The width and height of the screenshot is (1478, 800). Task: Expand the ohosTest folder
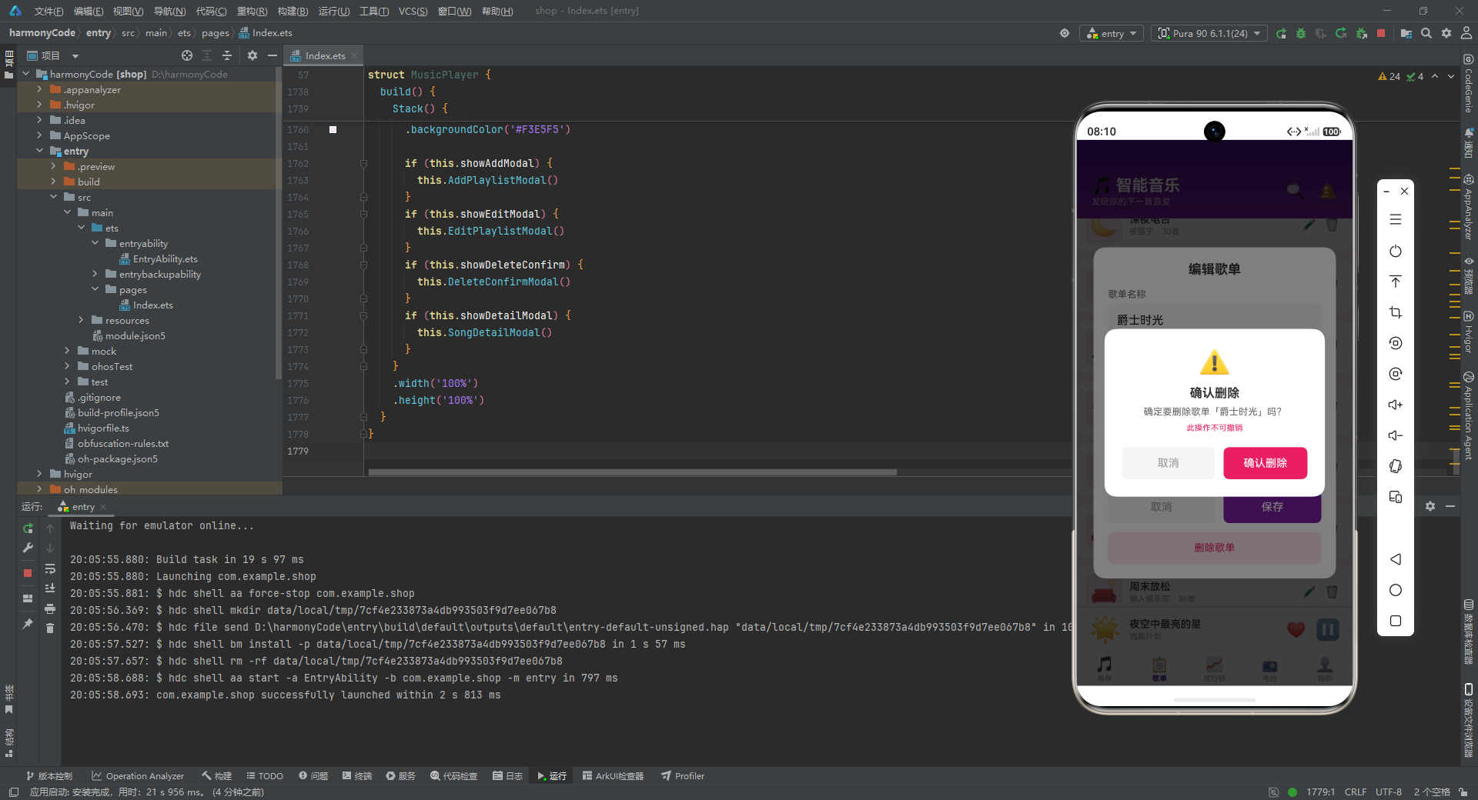coord(67,366)
